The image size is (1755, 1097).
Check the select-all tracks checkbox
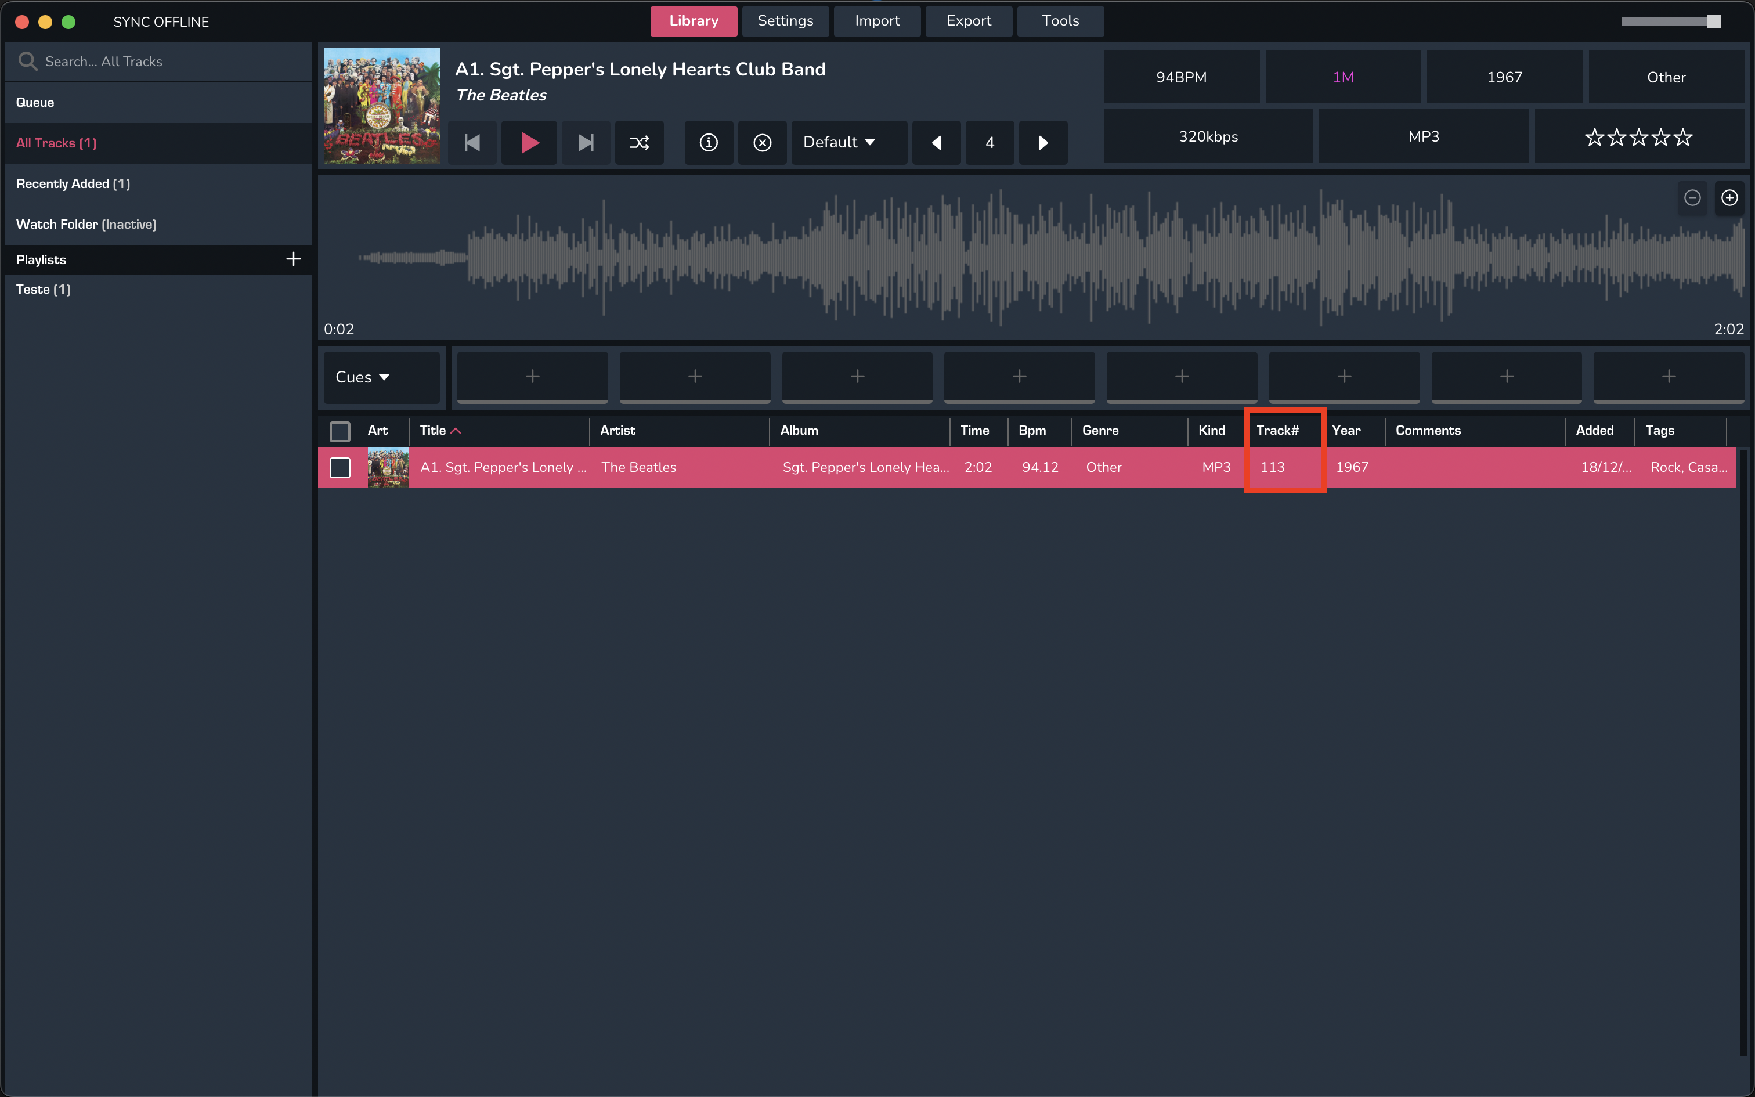coord(340,431)
